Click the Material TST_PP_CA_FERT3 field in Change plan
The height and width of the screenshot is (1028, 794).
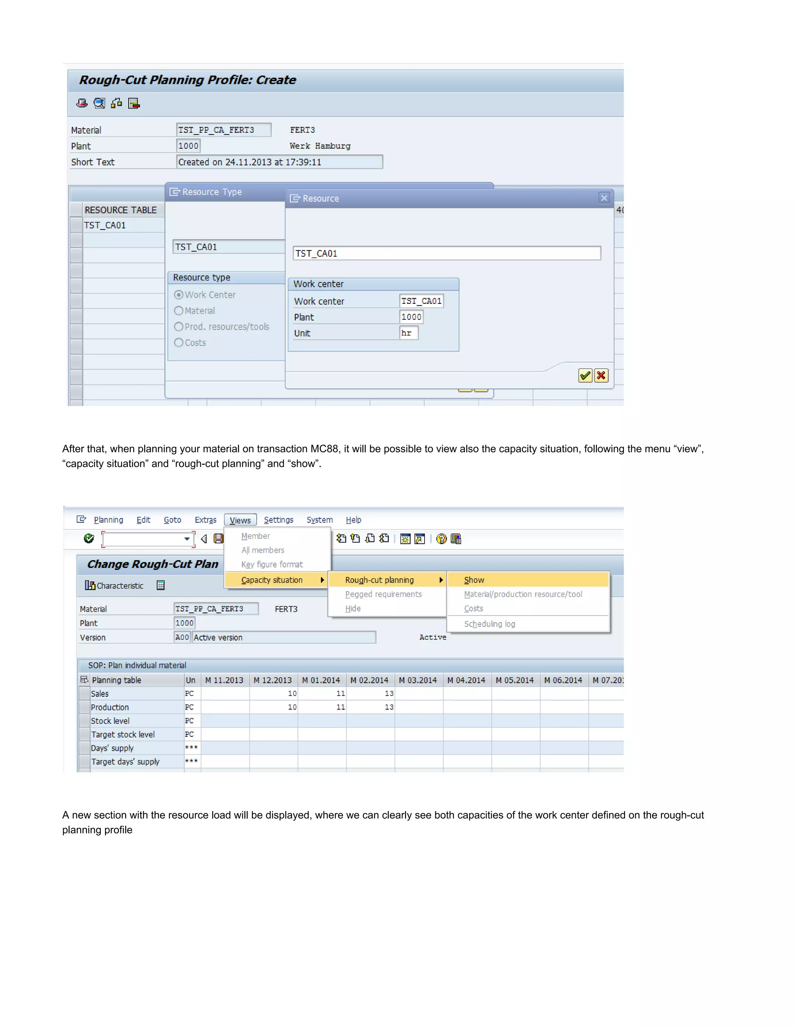point(216,609)
